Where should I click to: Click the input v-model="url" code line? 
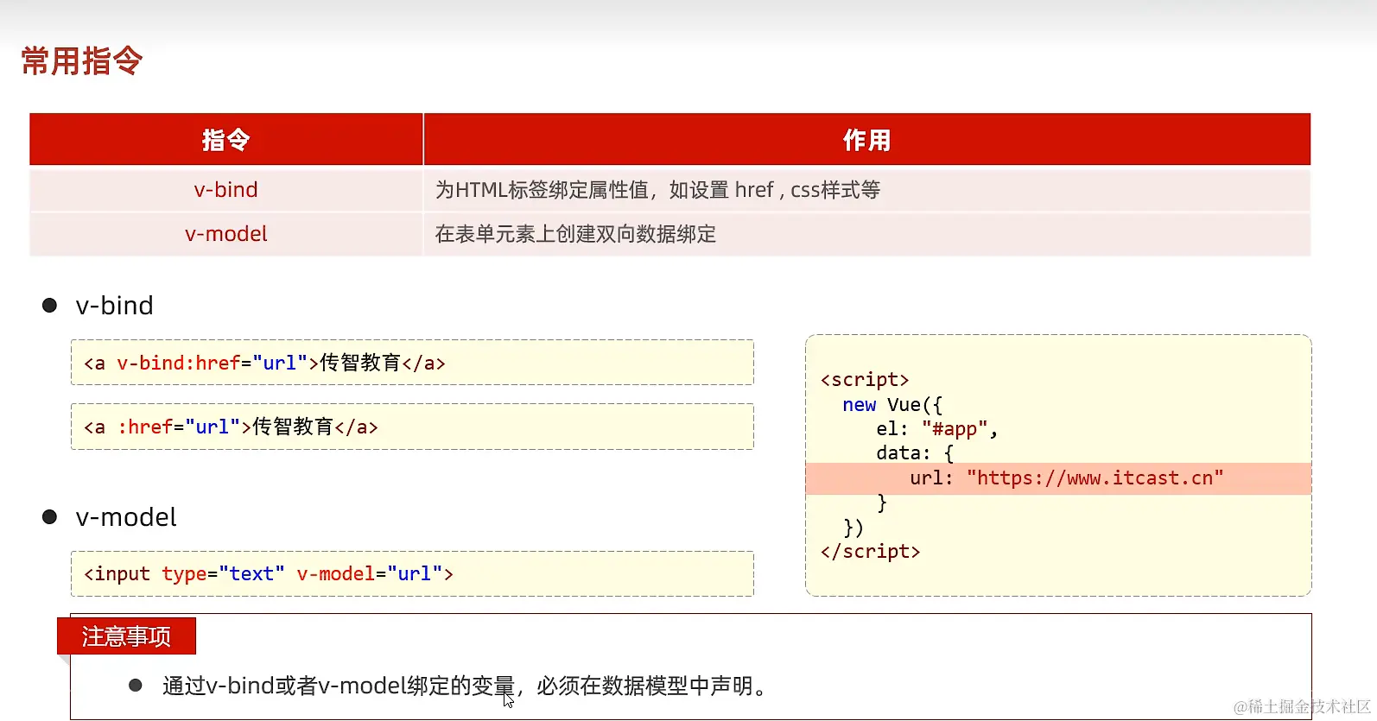click(x=412, y=573)
